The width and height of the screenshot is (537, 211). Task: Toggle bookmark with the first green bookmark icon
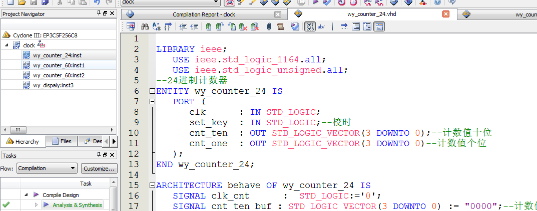coord(209,26)
